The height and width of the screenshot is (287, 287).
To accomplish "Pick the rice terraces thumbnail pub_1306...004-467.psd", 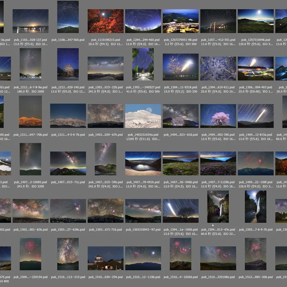I will (x=256, y=68).
